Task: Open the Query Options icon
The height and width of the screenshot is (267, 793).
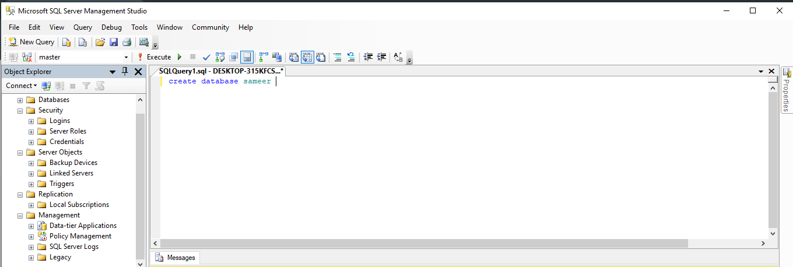Action: click(x=233, y=57)
